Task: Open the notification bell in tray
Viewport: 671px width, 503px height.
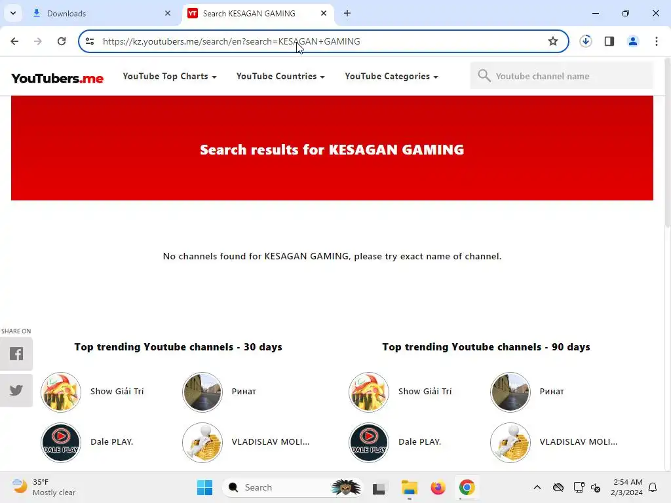Action: [x=653, y=487]
